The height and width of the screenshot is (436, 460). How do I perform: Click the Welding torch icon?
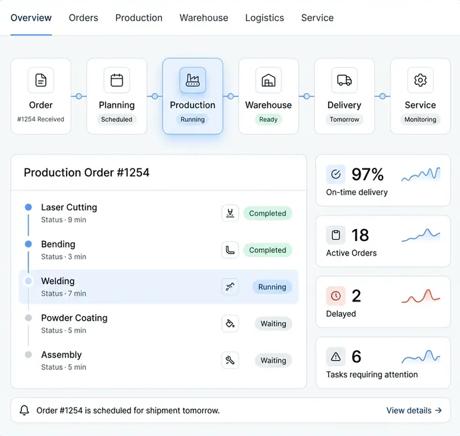pyautogui.click(x=230, y=287)
